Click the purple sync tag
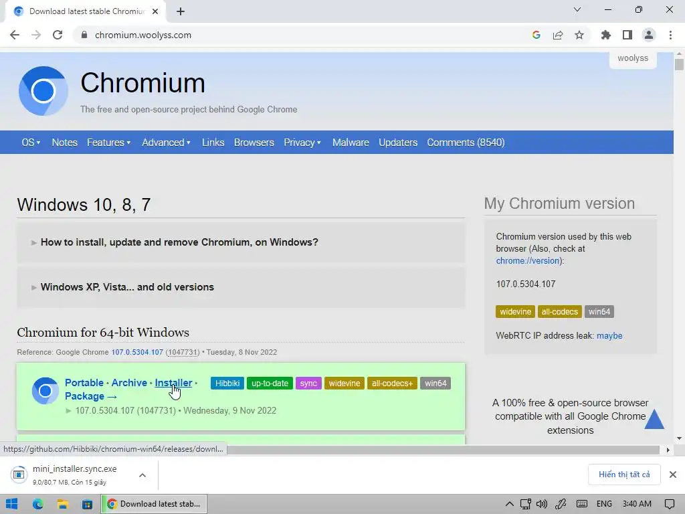The image size is (685, 514). (x=308, y=383)
